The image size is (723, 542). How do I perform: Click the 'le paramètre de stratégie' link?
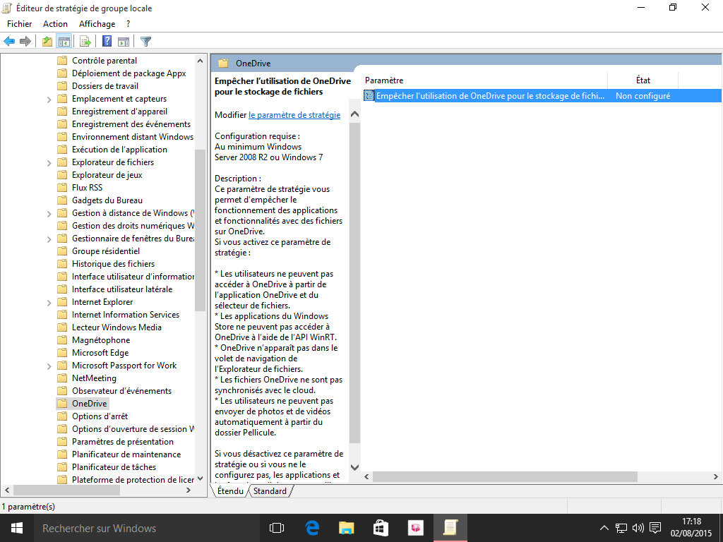click(294, 115)
